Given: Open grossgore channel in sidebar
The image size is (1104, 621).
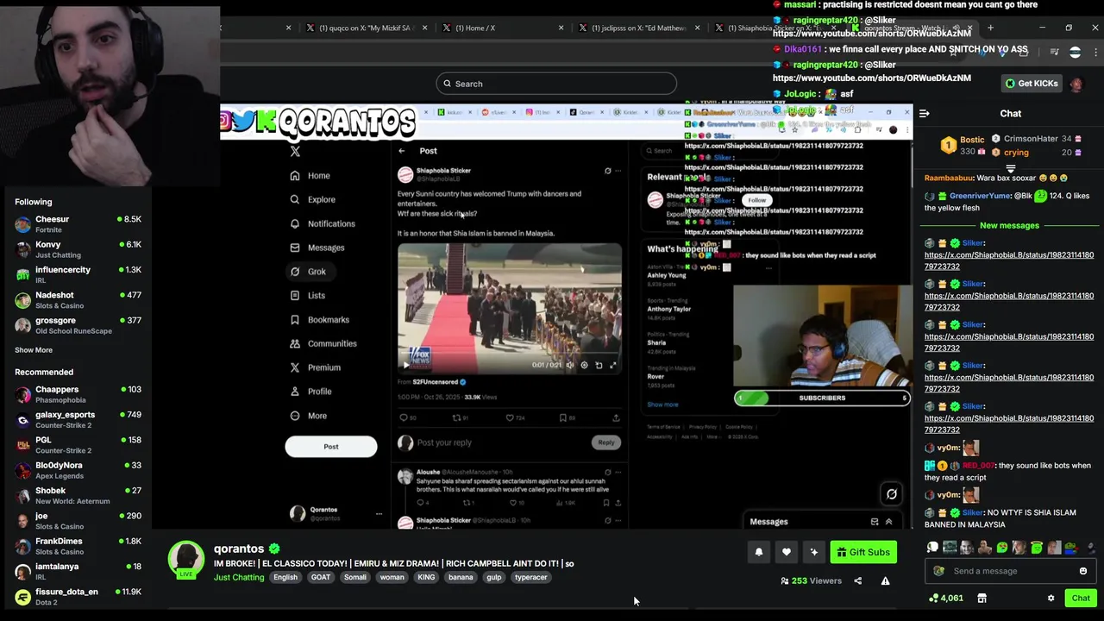Looking at the screenshot, I should pos(76,325).
